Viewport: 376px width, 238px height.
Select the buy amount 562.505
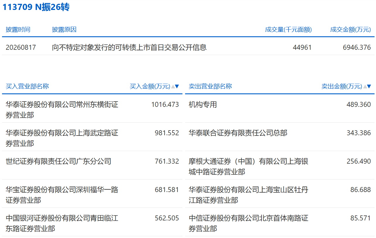167,218
